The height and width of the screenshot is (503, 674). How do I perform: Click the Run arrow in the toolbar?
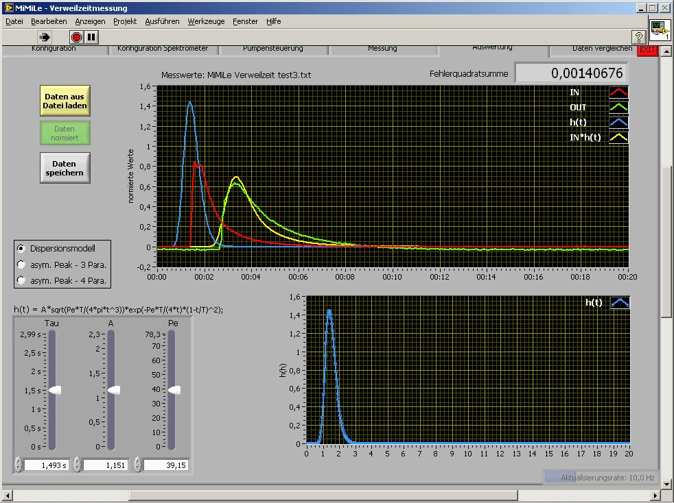(x=45, y=37)
